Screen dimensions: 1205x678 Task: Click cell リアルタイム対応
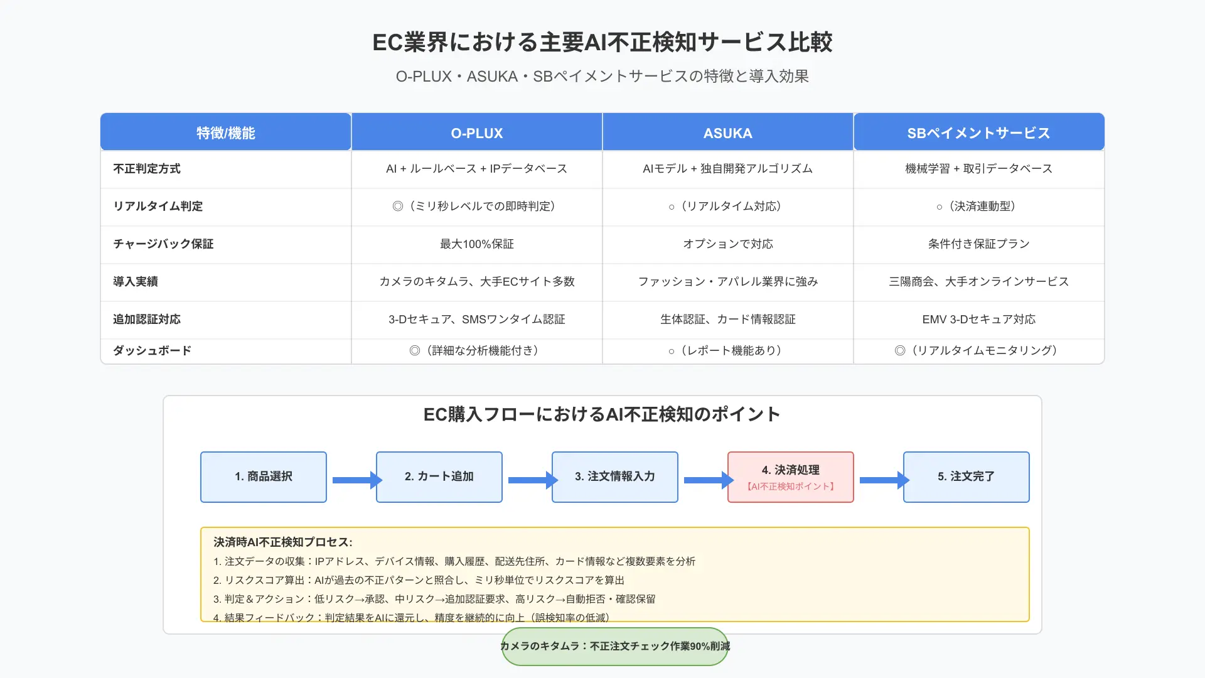(x=728, y=207)
